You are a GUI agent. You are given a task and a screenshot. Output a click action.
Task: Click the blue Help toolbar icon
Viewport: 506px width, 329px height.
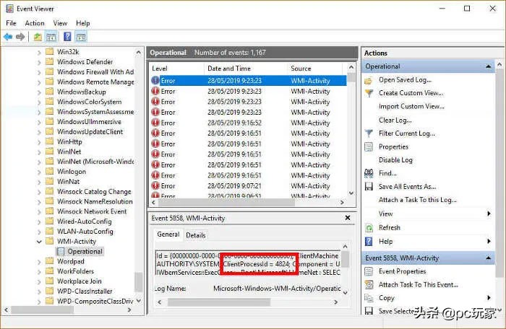[67, 37]
